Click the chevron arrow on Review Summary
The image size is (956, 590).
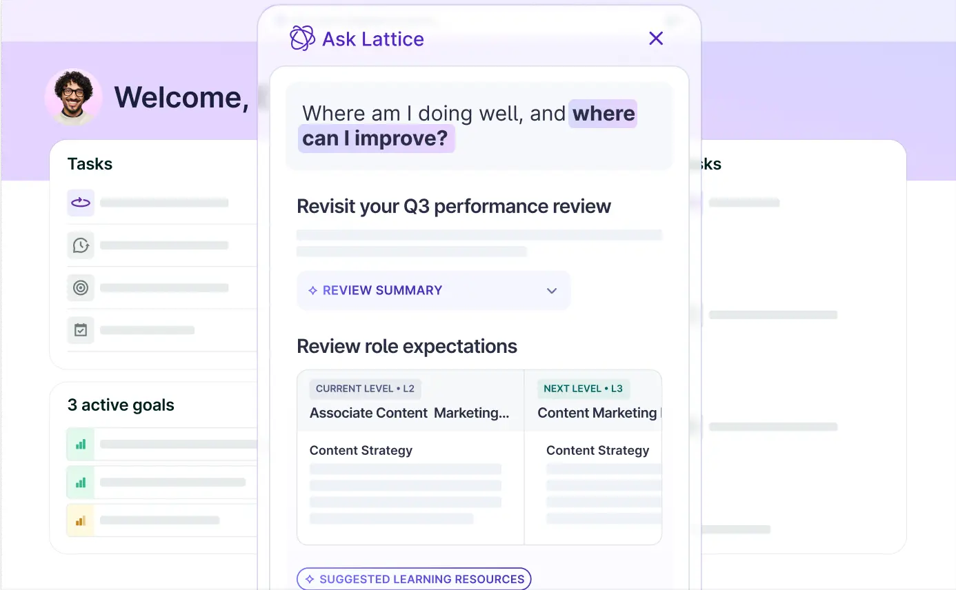[x=551, y=291]
